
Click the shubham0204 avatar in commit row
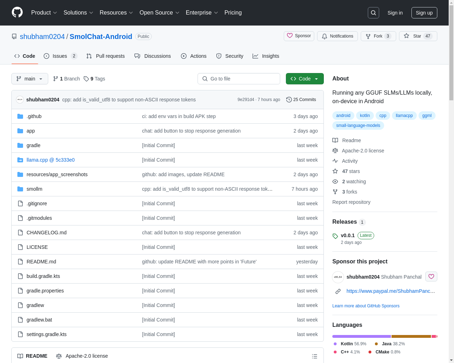20,100
